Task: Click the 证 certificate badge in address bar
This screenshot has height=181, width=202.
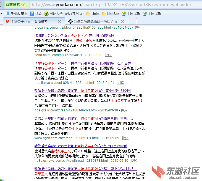Action: 23,5
